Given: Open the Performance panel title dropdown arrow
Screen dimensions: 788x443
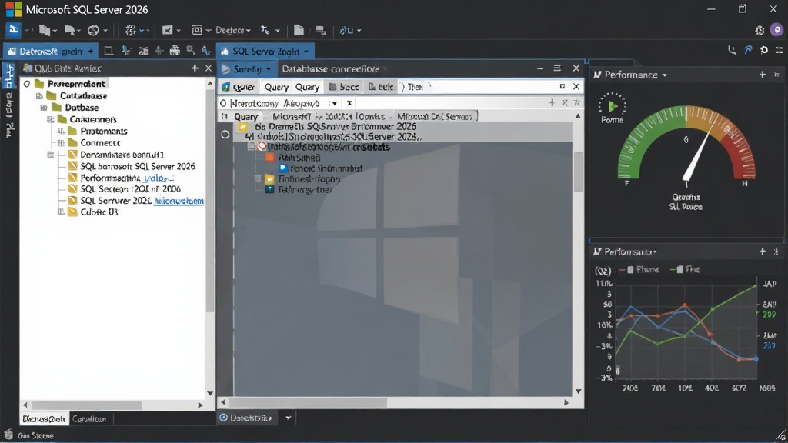Looking at the screenshot, I should pos(664,75).
